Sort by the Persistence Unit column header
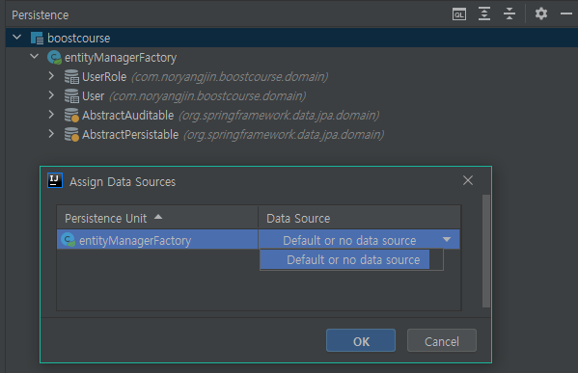Screen dimensions: 578x373 point(157,218)
